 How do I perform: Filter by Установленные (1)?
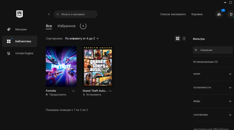pyautogui.click(x=205, y=62)
